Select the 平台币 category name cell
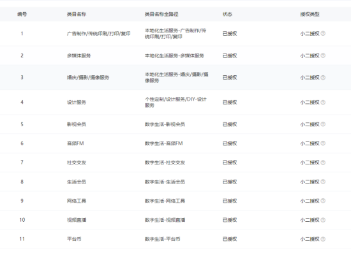Screen dimensions: 351x253 click(74, 239)
